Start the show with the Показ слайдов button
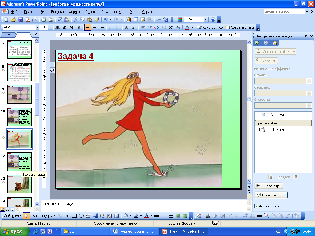 [x=271, y=195]
